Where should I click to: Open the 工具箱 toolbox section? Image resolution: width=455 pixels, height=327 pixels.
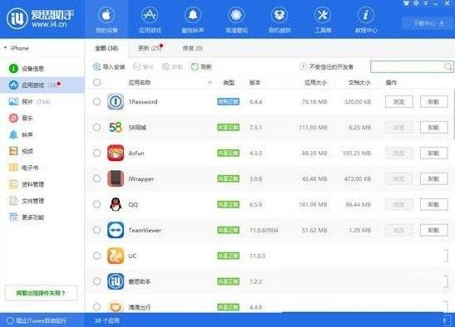coord(323,19)
